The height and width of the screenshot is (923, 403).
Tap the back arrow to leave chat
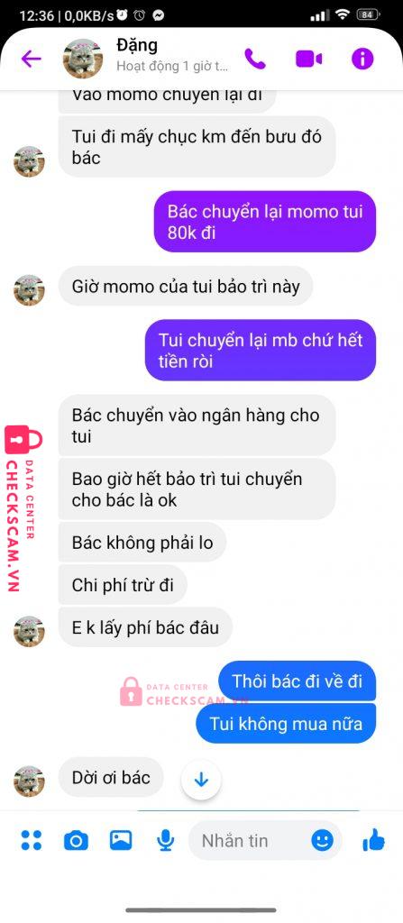pos(31,59)
